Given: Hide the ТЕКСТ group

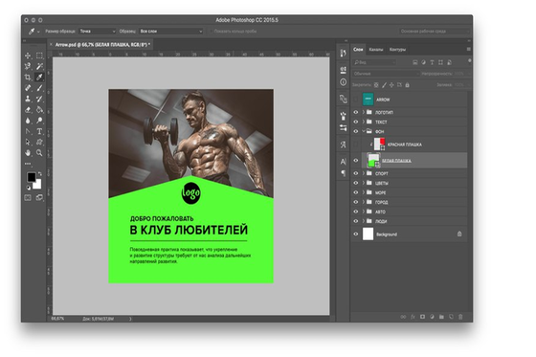Looking at the screenshot, I should click(x=356, y=122).
